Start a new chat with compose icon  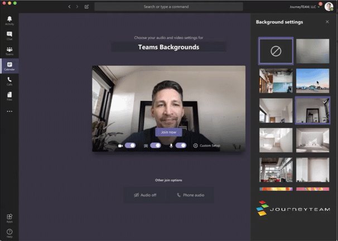86,7
